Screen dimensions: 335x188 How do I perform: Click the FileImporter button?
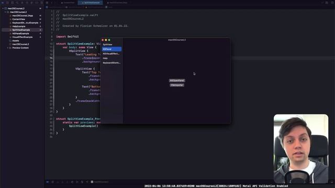(x=177, y=85)
